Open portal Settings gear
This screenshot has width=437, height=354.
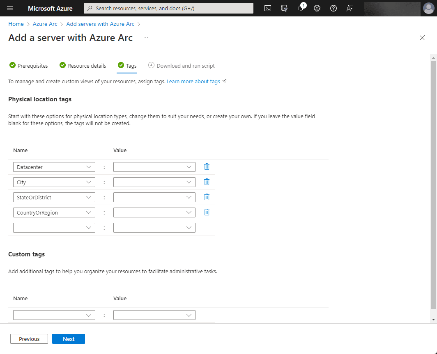(x=317, y=8)
